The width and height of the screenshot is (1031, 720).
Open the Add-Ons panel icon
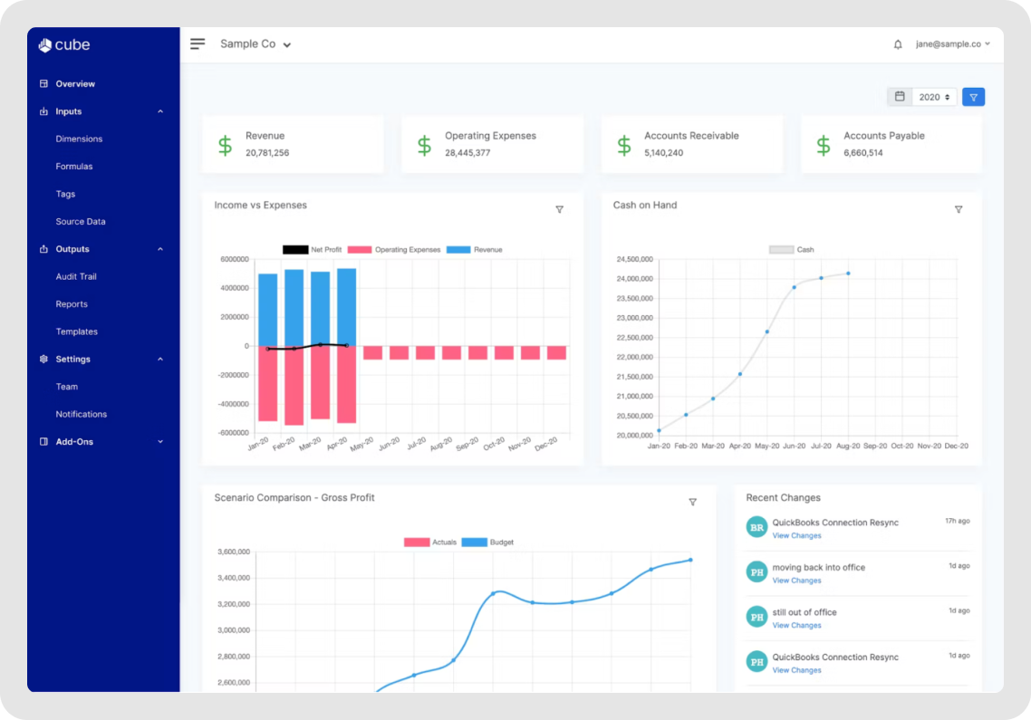(x=43, y=441)
